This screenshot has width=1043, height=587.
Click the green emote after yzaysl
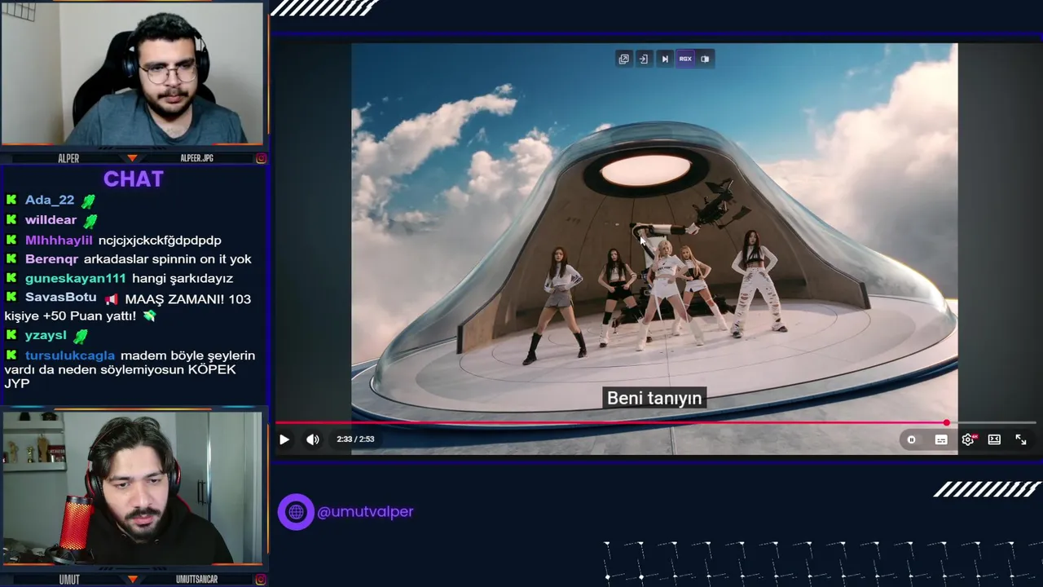click(80, 336)
